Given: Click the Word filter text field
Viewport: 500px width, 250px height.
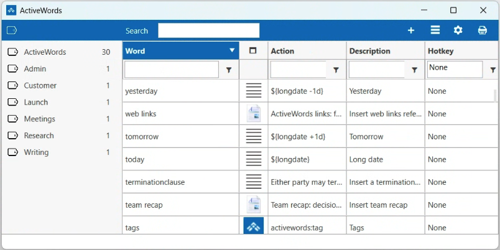Looking at the screenshot, I should [x=172, y=70].
